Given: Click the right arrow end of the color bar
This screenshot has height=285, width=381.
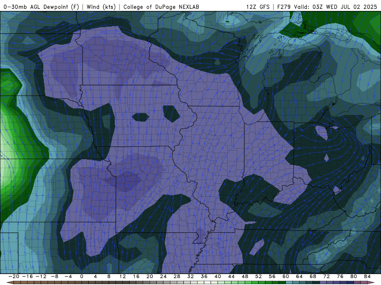Looking at the screenshot, I should tap(371, 283).
